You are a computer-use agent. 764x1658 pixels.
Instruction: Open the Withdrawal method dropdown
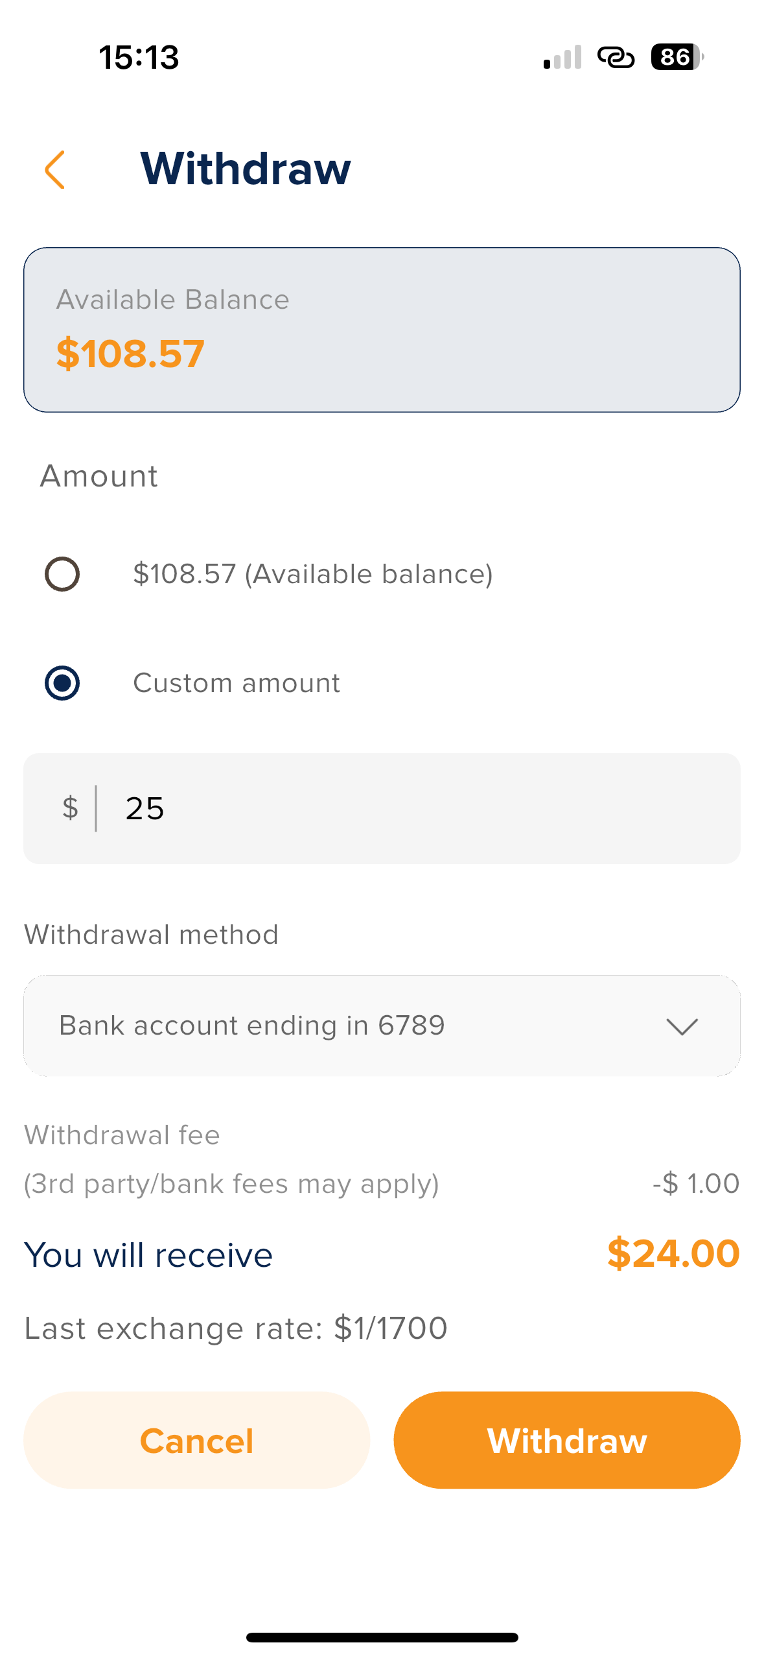pyautogui.click(x=382, y=1026)
